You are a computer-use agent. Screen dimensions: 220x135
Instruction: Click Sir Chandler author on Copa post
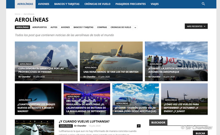tap(24, 77)
